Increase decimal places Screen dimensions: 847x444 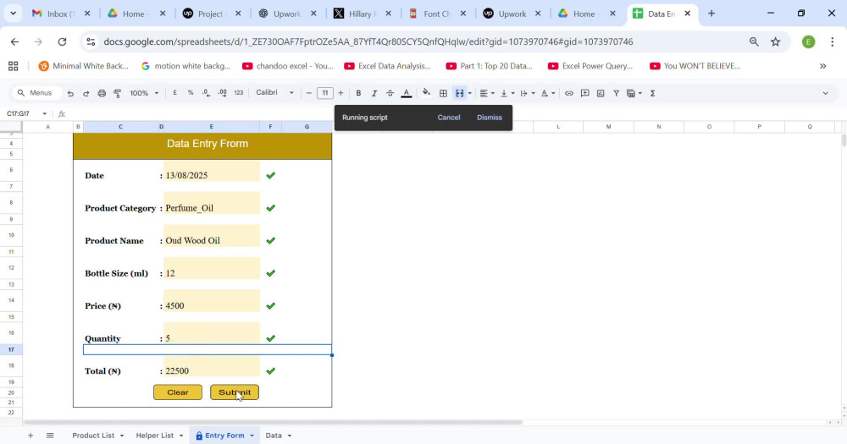pyautogui.click(x=223, y=93)
